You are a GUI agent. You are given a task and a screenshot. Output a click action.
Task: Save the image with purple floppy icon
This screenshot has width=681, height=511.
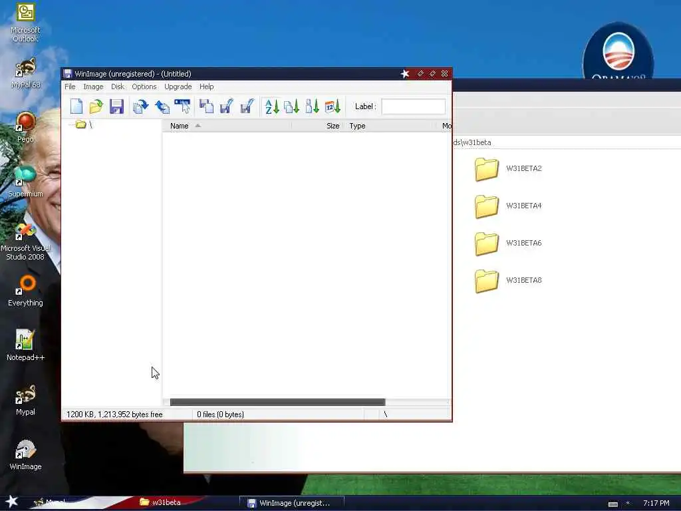116,106
